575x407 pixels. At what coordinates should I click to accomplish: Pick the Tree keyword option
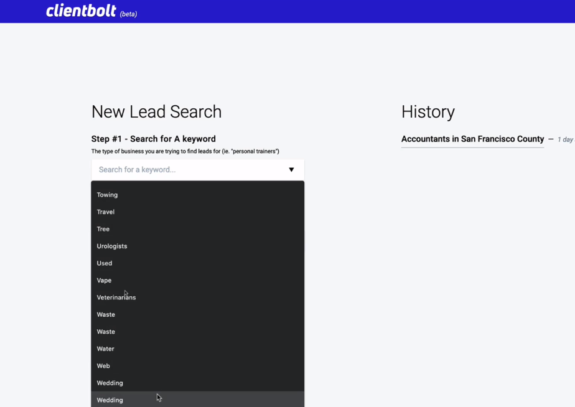[x=198, y=229]
